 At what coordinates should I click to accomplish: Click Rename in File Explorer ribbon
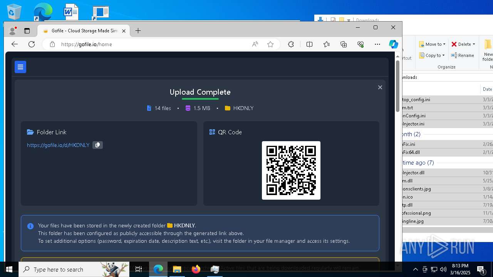463,55
